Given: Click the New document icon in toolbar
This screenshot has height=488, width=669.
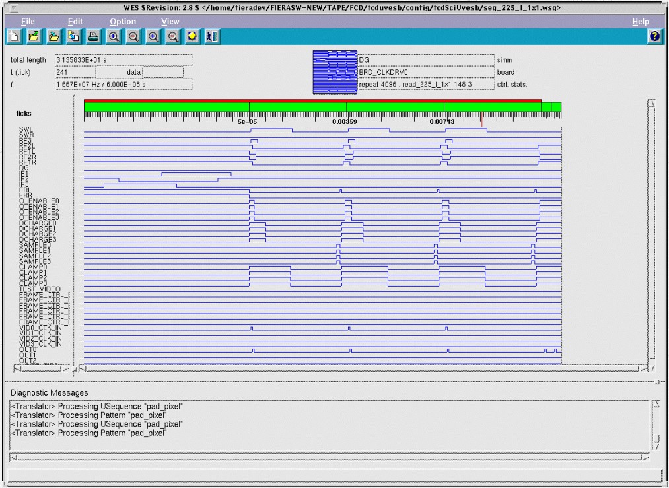Looking at the screenshot, I should coord(15,37).
